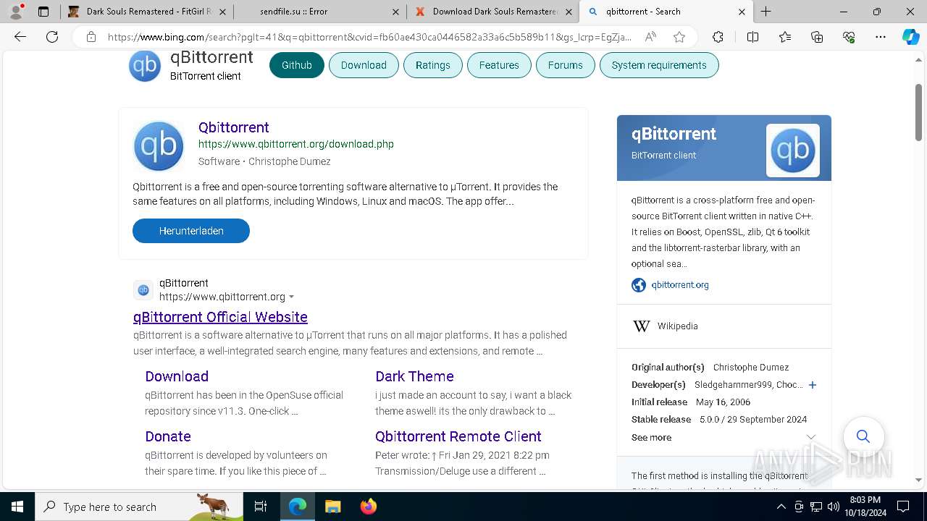Open the notification center icon
The height and width of the screenshot is (521, 927).
(x=903, y=507)
